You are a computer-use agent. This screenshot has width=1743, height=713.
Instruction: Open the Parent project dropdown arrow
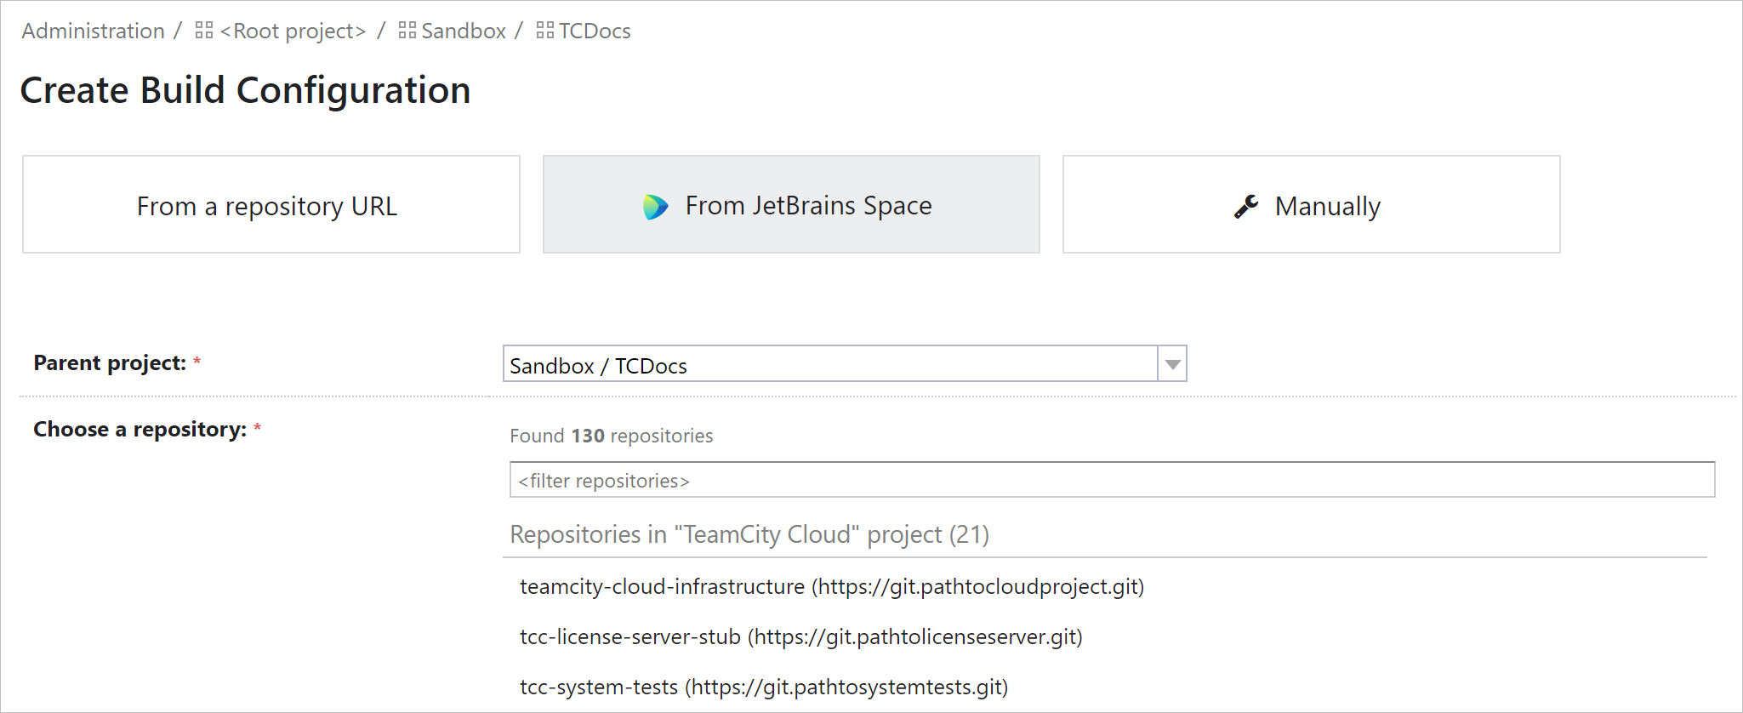(x=1173, y=363)
